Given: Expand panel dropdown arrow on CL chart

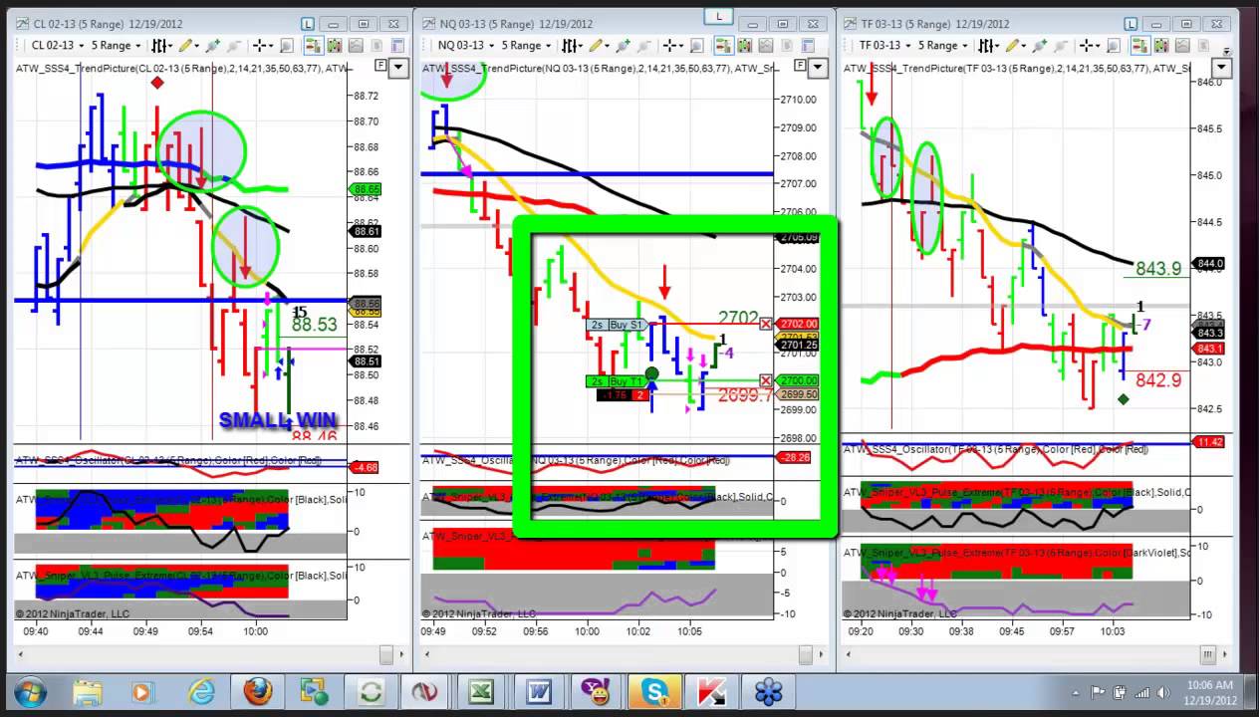Looking at the screenshot, I should pyautogui.click(x=397, y=67).
